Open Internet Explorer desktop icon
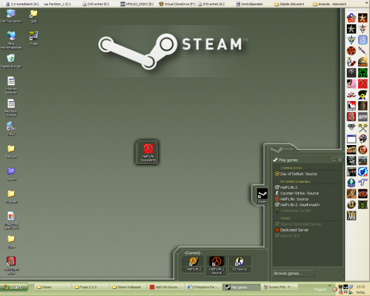 coord(11,83)
